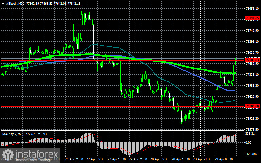Viewport: 261px width, 163px height.
Task: Select the thick green moving average line
Action: pyautogui.click(x=183, y=66)
